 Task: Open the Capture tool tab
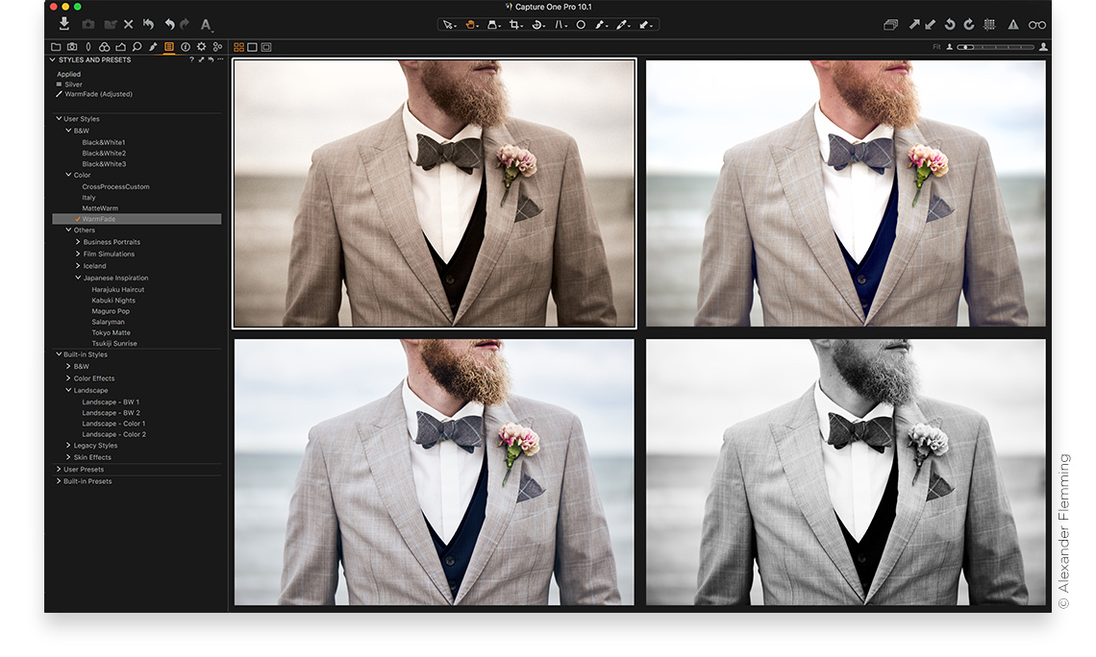73,46
